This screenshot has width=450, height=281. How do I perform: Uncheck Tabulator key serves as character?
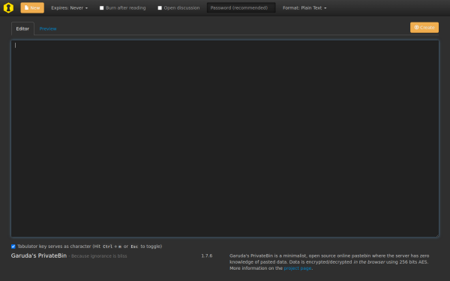[13, 247]
